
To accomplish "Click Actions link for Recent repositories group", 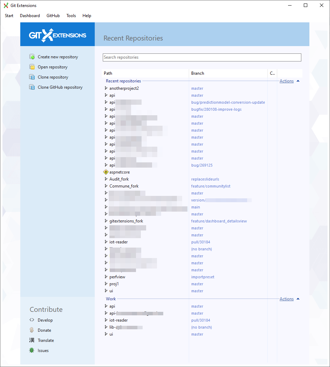I will coord(286,81).
